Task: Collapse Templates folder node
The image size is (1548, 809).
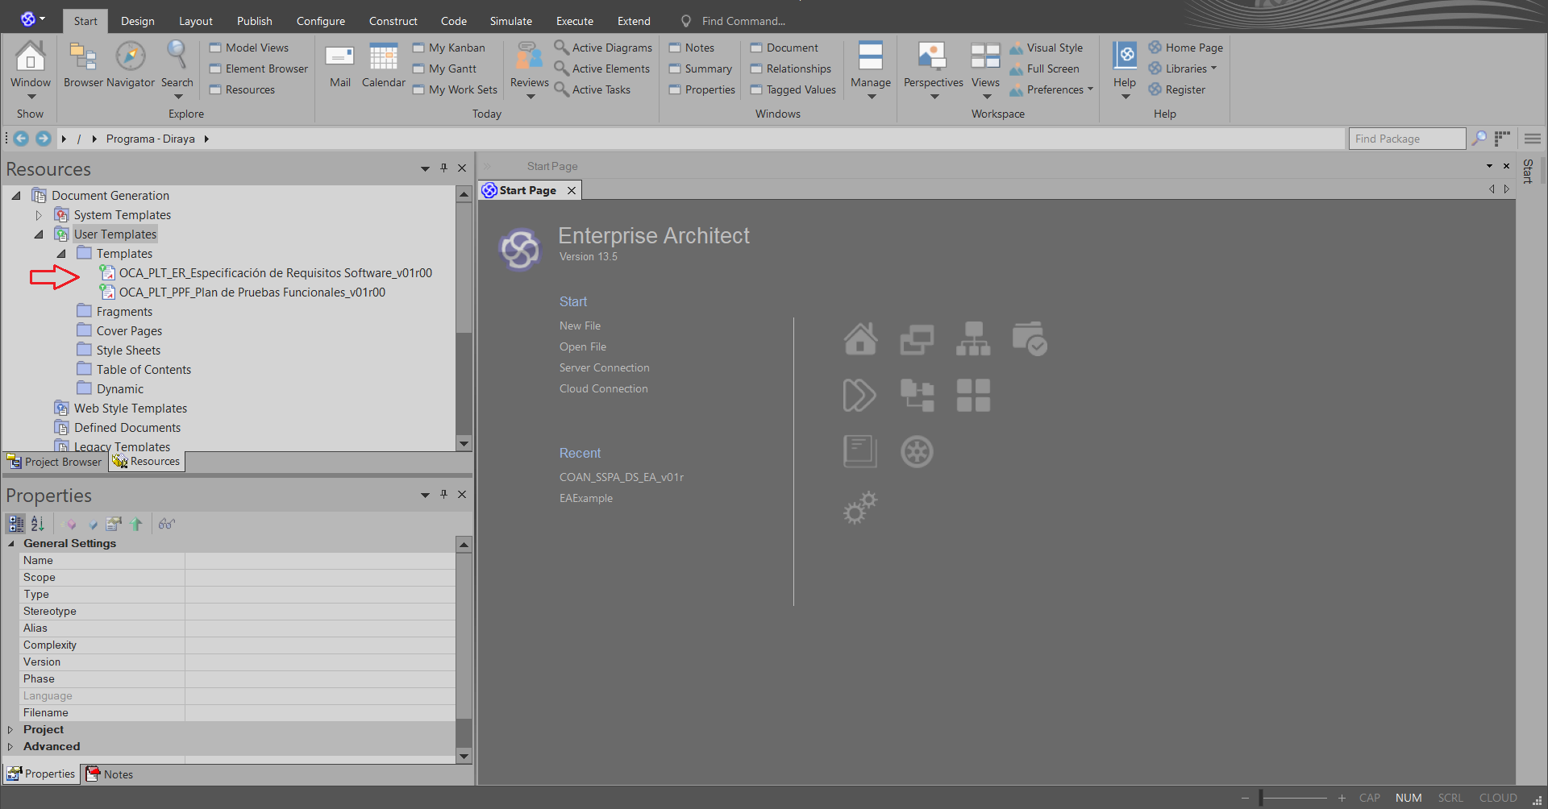Action: tap(61, 254)
